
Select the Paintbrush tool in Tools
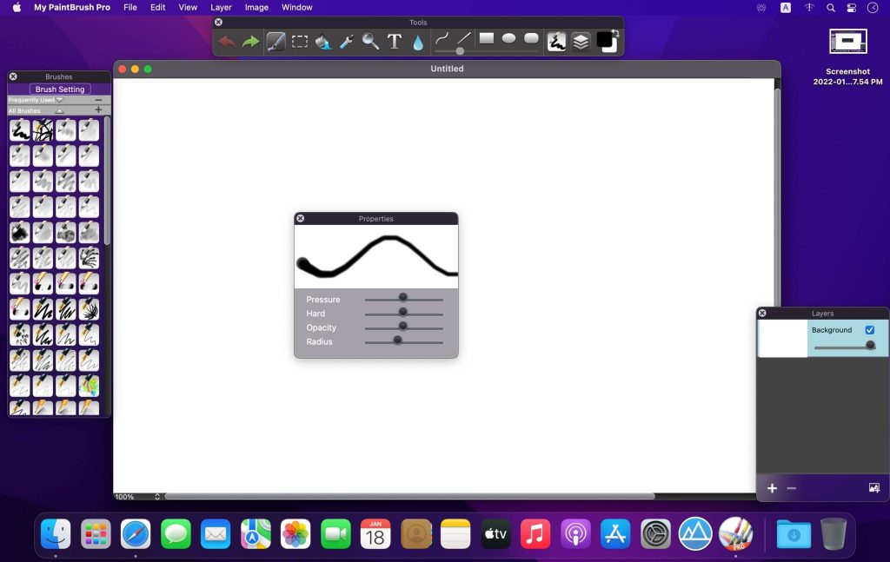(276, 41)
